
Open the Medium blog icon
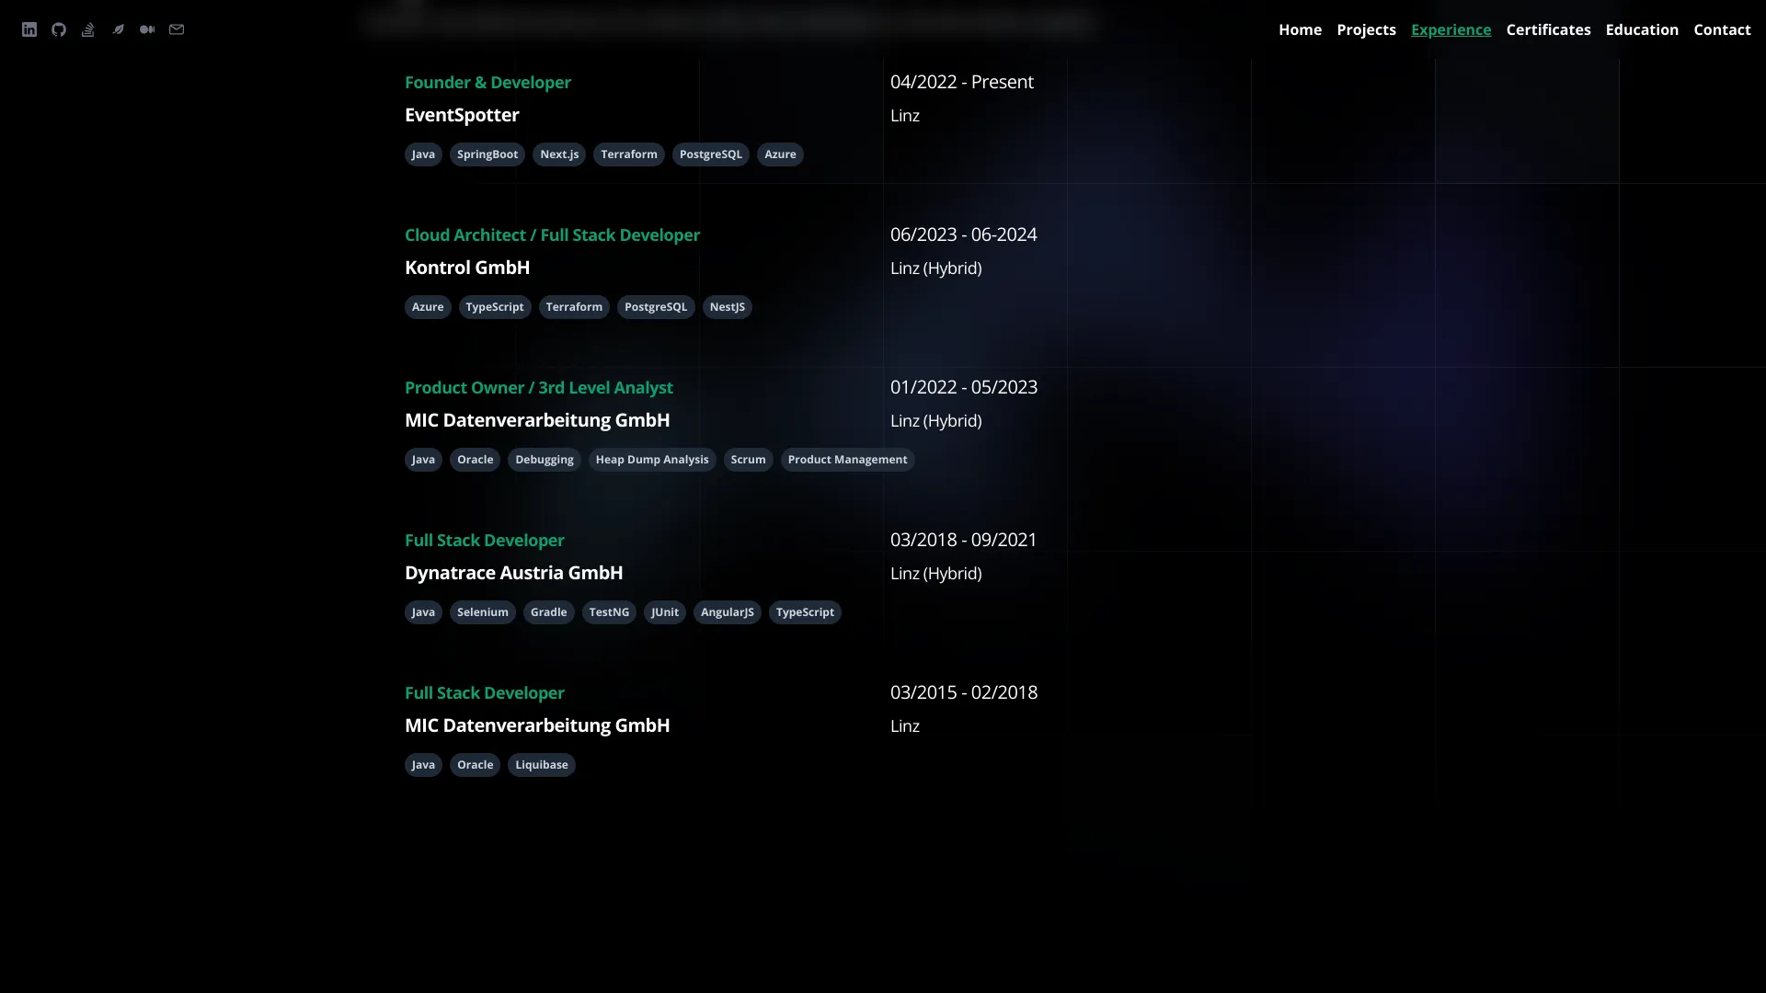(147, 29)
